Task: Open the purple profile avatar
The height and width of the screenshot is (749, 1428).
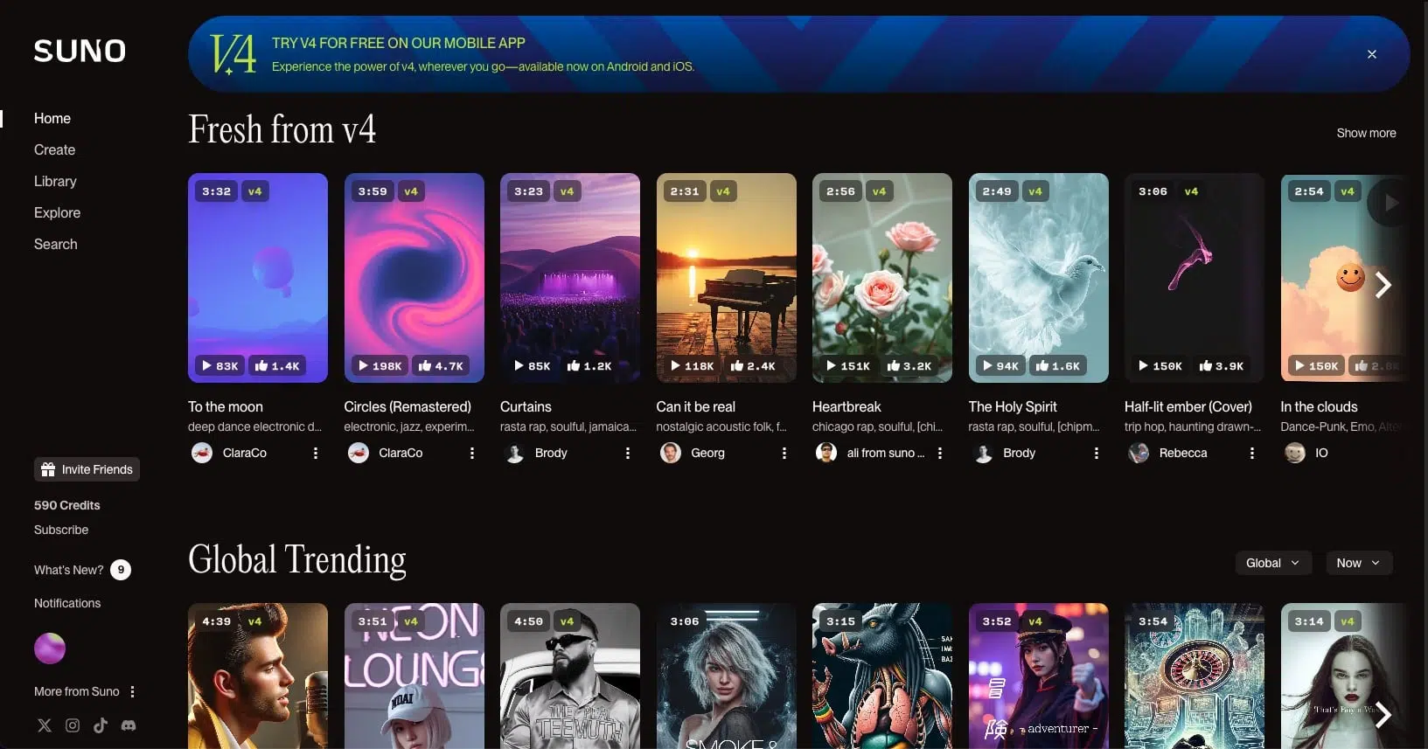Action: [50, 648]
